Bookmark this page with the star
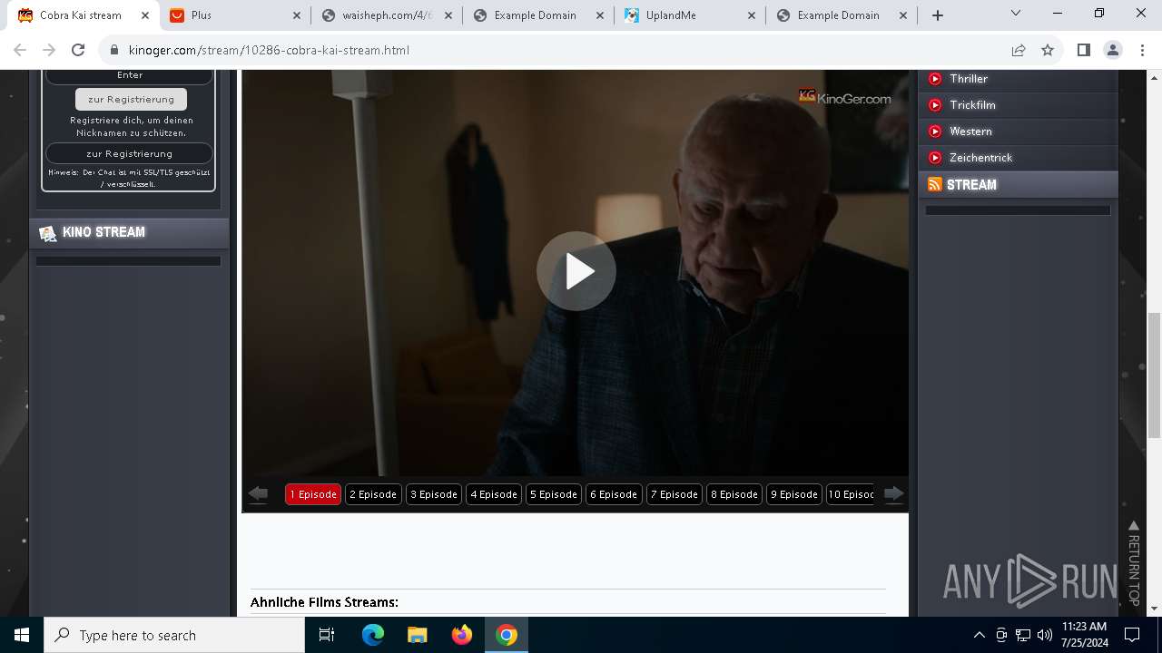 pos(1048,50)
